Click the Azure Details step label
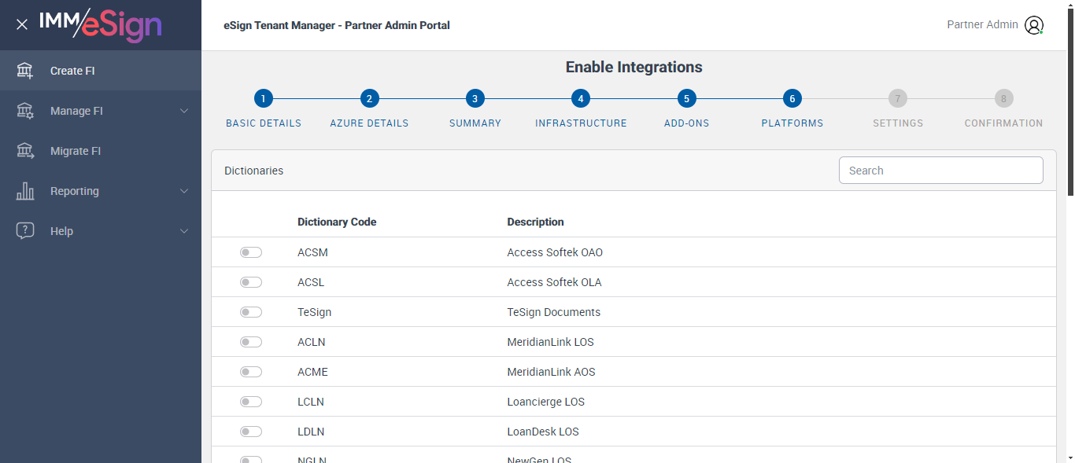Screen dimensions: 1075x463 (369, 123)
